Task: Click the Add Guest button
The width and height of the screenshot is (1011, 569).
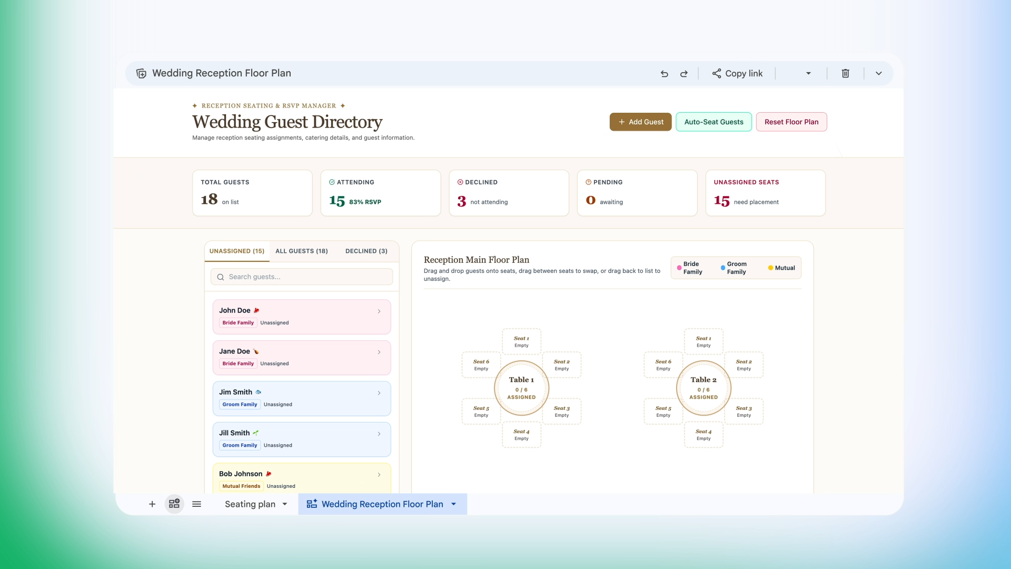Action: pyautogui.click(x=640, y=122)
